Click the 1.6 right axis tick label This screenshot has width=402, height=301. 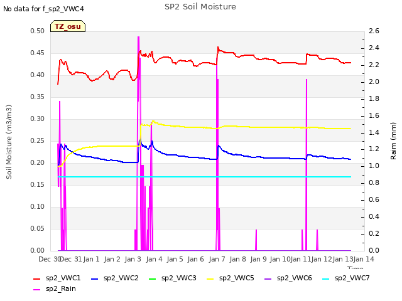point(374,115)
